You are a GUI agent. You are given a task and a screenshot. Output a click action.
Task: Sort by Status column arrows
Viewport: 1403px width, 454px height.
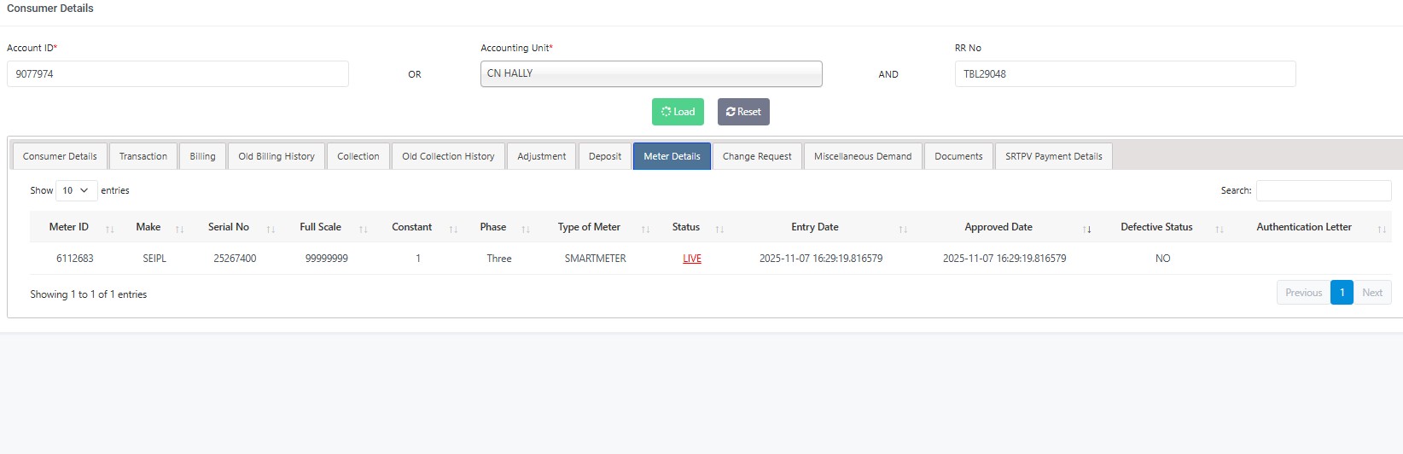coord(719,229)
